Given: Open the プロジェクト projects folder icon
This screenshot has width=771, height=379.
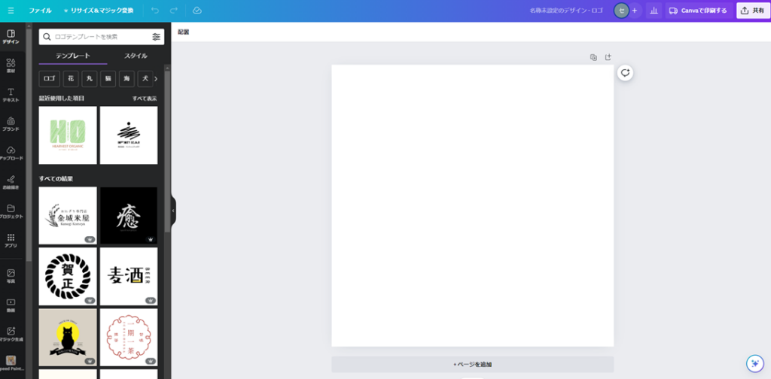Looking at the screenshot, I should [11, 211].
